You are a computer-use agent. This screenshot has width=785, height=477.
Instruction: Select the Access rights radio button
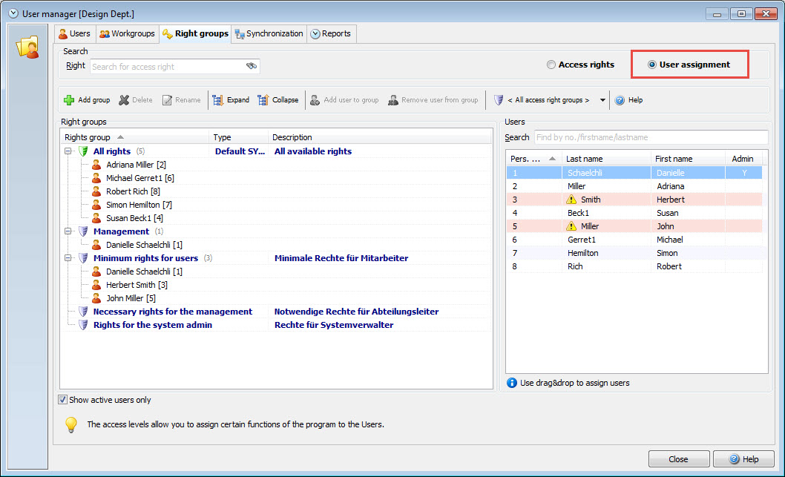551,65
